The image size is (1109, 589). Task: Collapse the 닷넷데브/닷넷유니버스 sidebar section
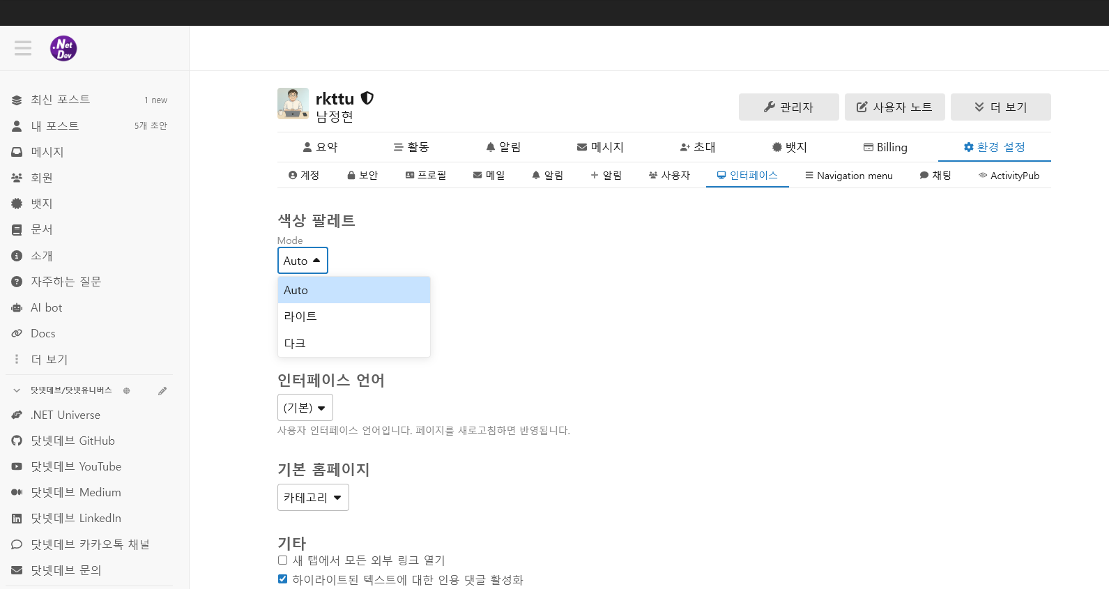(x=17, y=390)
